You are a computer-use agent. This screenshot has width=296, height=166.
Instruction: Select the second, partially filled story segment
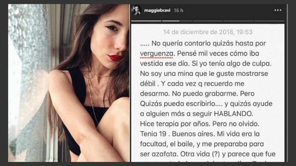(x=177, y=21)
